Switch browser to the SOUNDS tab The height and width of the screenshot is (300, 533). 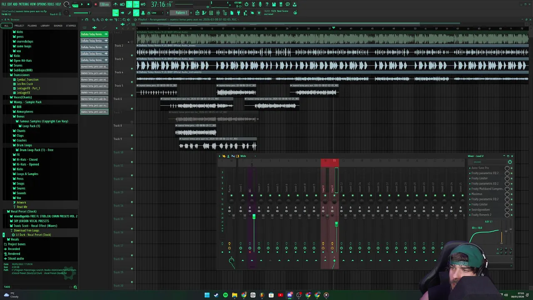point(58,26)
